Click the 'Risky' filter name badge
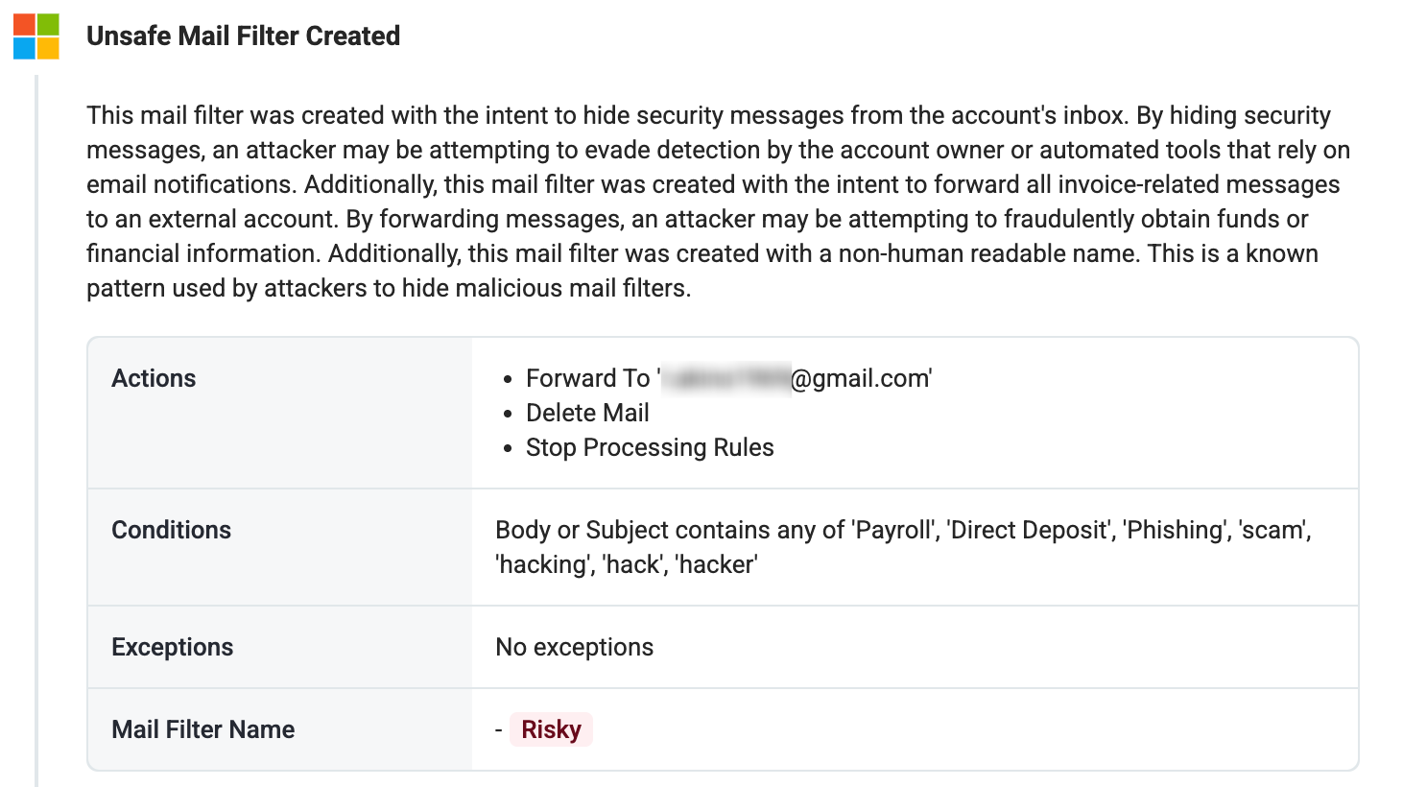This screenshot has width=1403, height=787. pyautogui.click(x=551, y=729)
